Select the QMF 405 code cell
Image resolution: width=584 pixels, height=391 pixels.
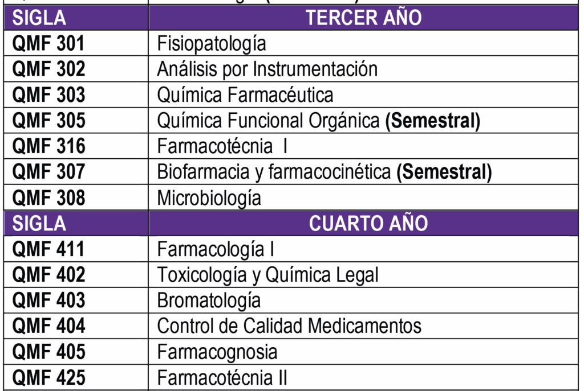[48, 352]
